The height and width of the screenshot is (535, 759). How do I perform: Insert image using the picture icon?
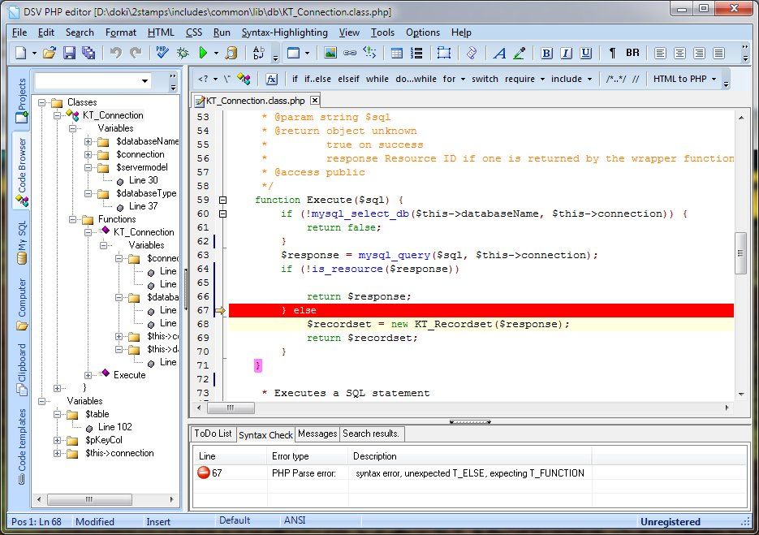(x=330, y=54)
